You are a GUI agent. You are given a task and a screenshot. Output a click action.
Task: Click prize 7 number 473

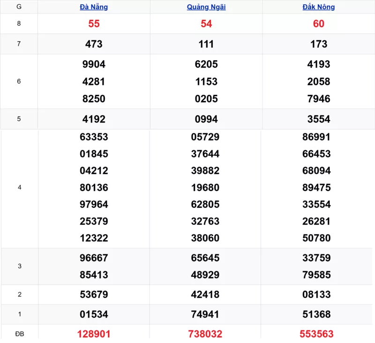[94, 44]
